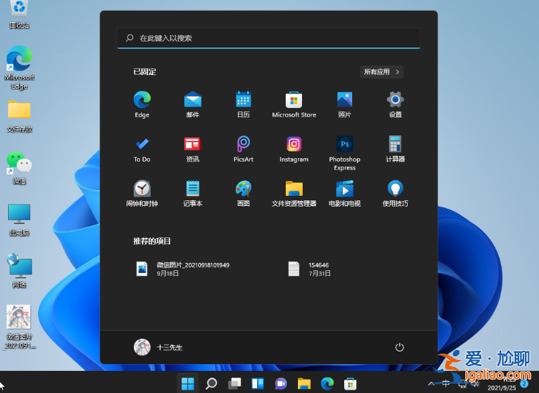Open the 十三先生 user account menu
This screenshot has height=393, width=539.
click(x=159, y=347)
